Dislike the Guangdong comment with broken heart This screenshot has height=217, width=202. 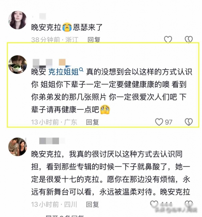[x=189, y=122]
